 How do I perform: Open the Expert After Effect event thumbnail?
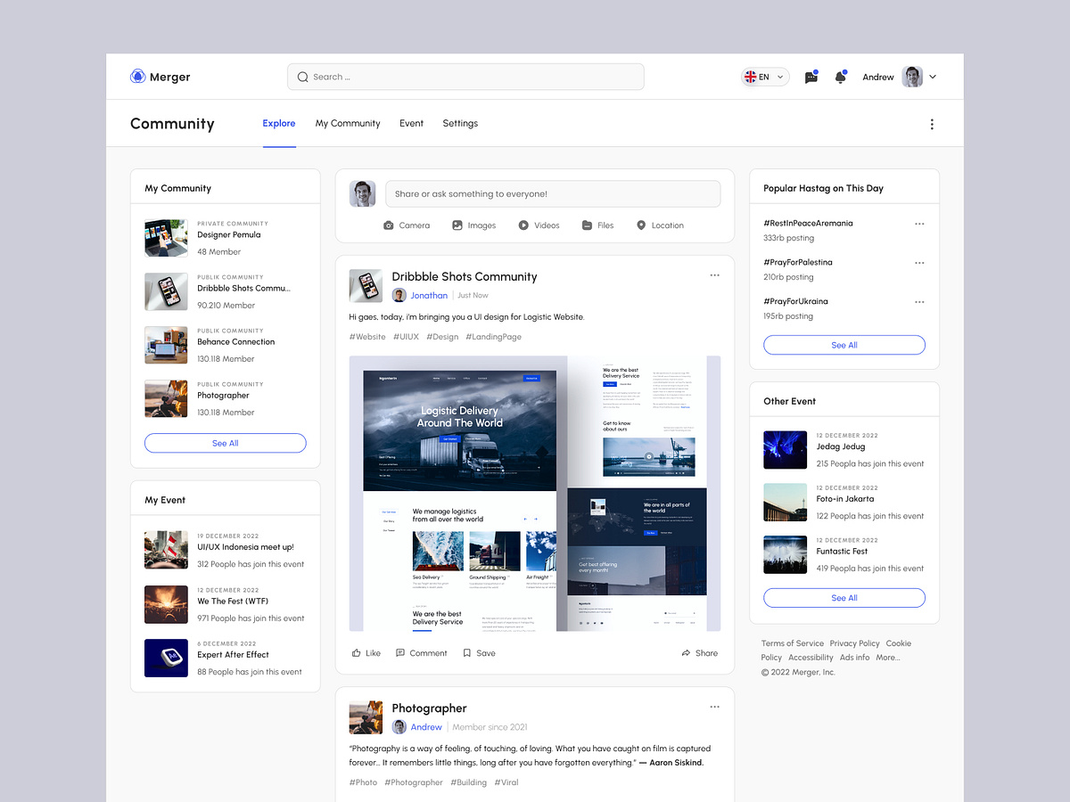(x=166, y=658)
